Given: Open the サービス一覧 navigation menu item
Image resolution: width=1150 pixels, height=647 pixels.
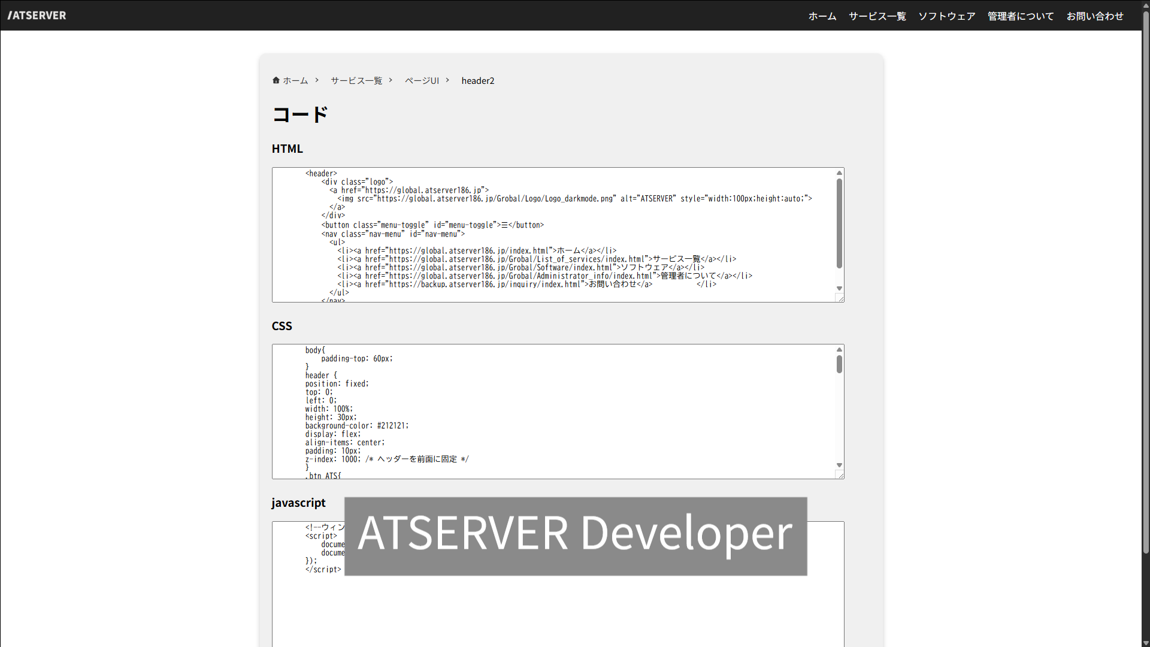Looking at the screenshot, I should (x=877, y=16).
